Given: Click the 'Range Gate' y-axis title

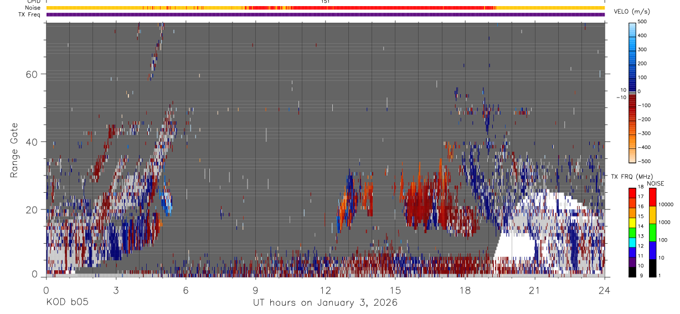Looking at the screenshot, I should click(14, 150).
